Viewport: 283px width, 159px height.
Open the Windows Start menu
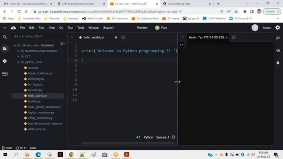5,155
